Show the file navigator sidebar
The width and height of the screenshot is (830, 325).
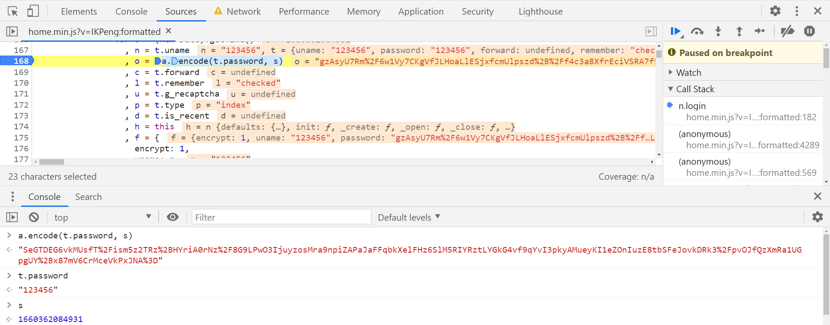click(12, 31)
